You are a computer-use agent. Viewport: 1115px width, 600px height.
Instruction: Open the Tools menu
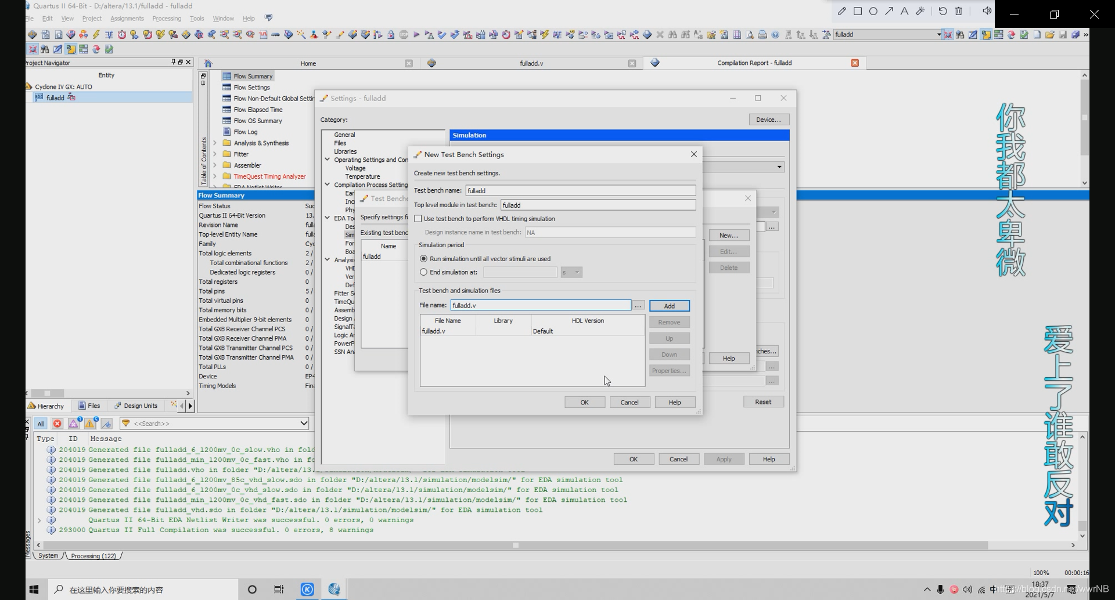click(197, 19)
